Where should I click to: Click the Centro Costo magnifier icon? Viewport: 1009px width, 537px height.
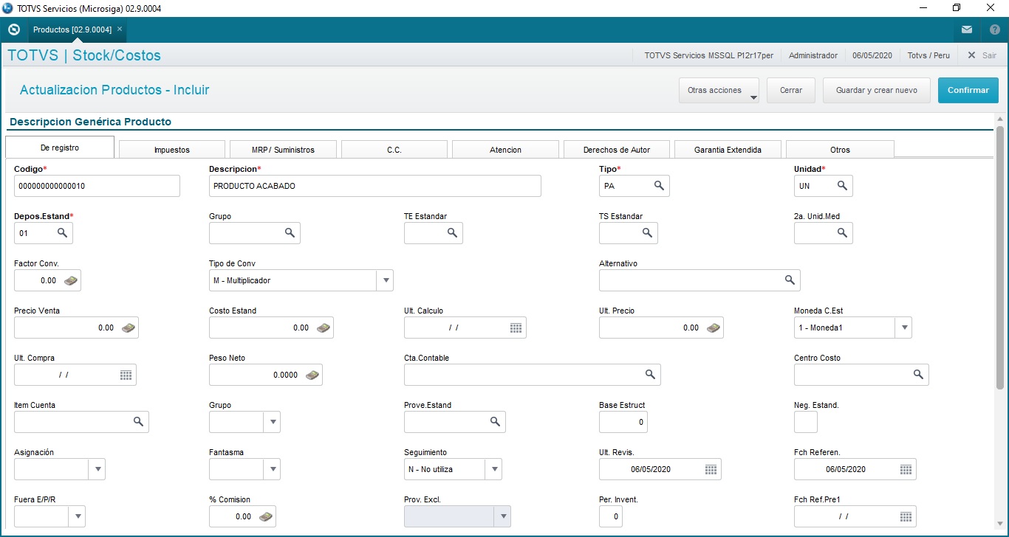(918, 375)
